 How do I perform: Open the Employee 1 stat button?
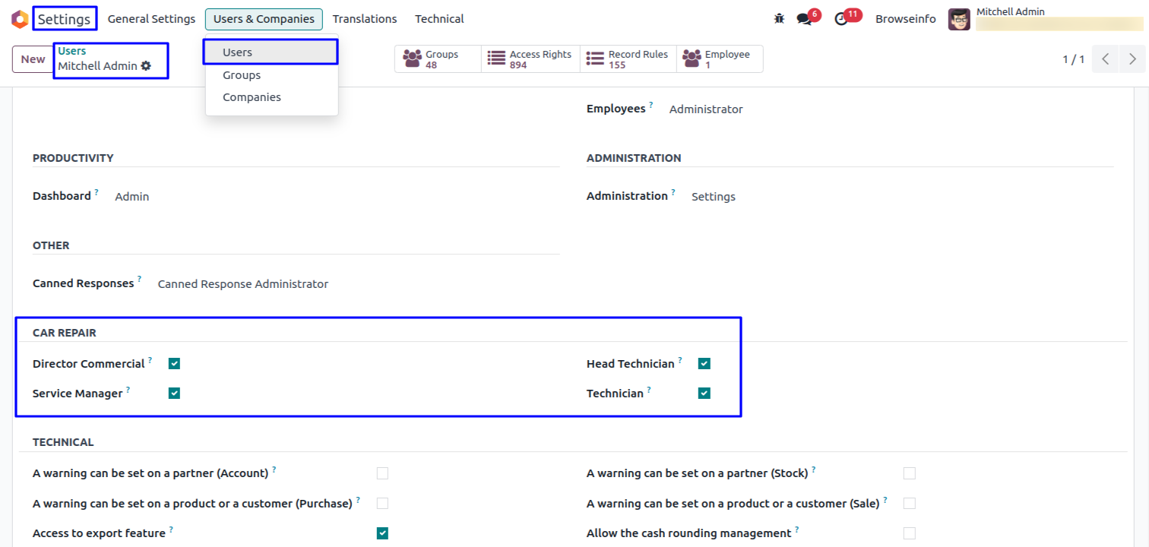click(x=720, y=59)
